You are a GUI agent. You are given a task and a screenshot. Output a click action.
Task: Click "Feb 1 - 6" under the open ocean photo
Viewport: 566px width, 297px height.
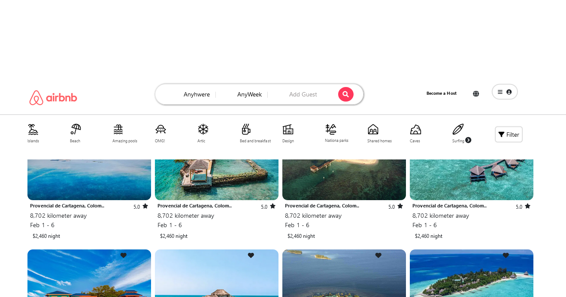point(42,225)
